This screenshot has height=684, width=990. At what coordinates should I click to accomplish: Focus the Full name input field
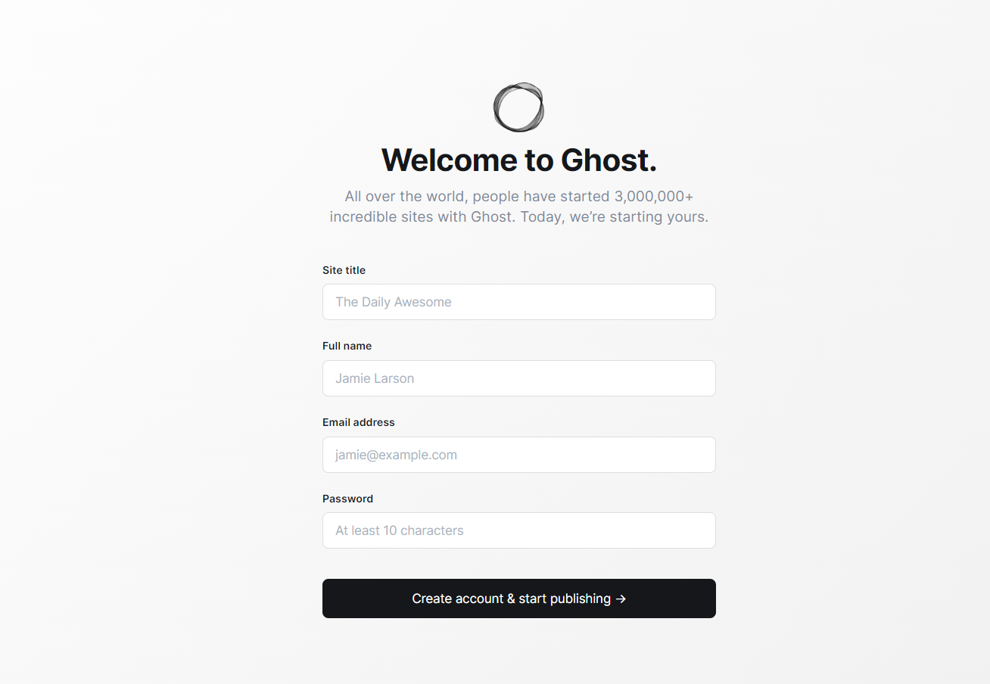pos(519,378)
